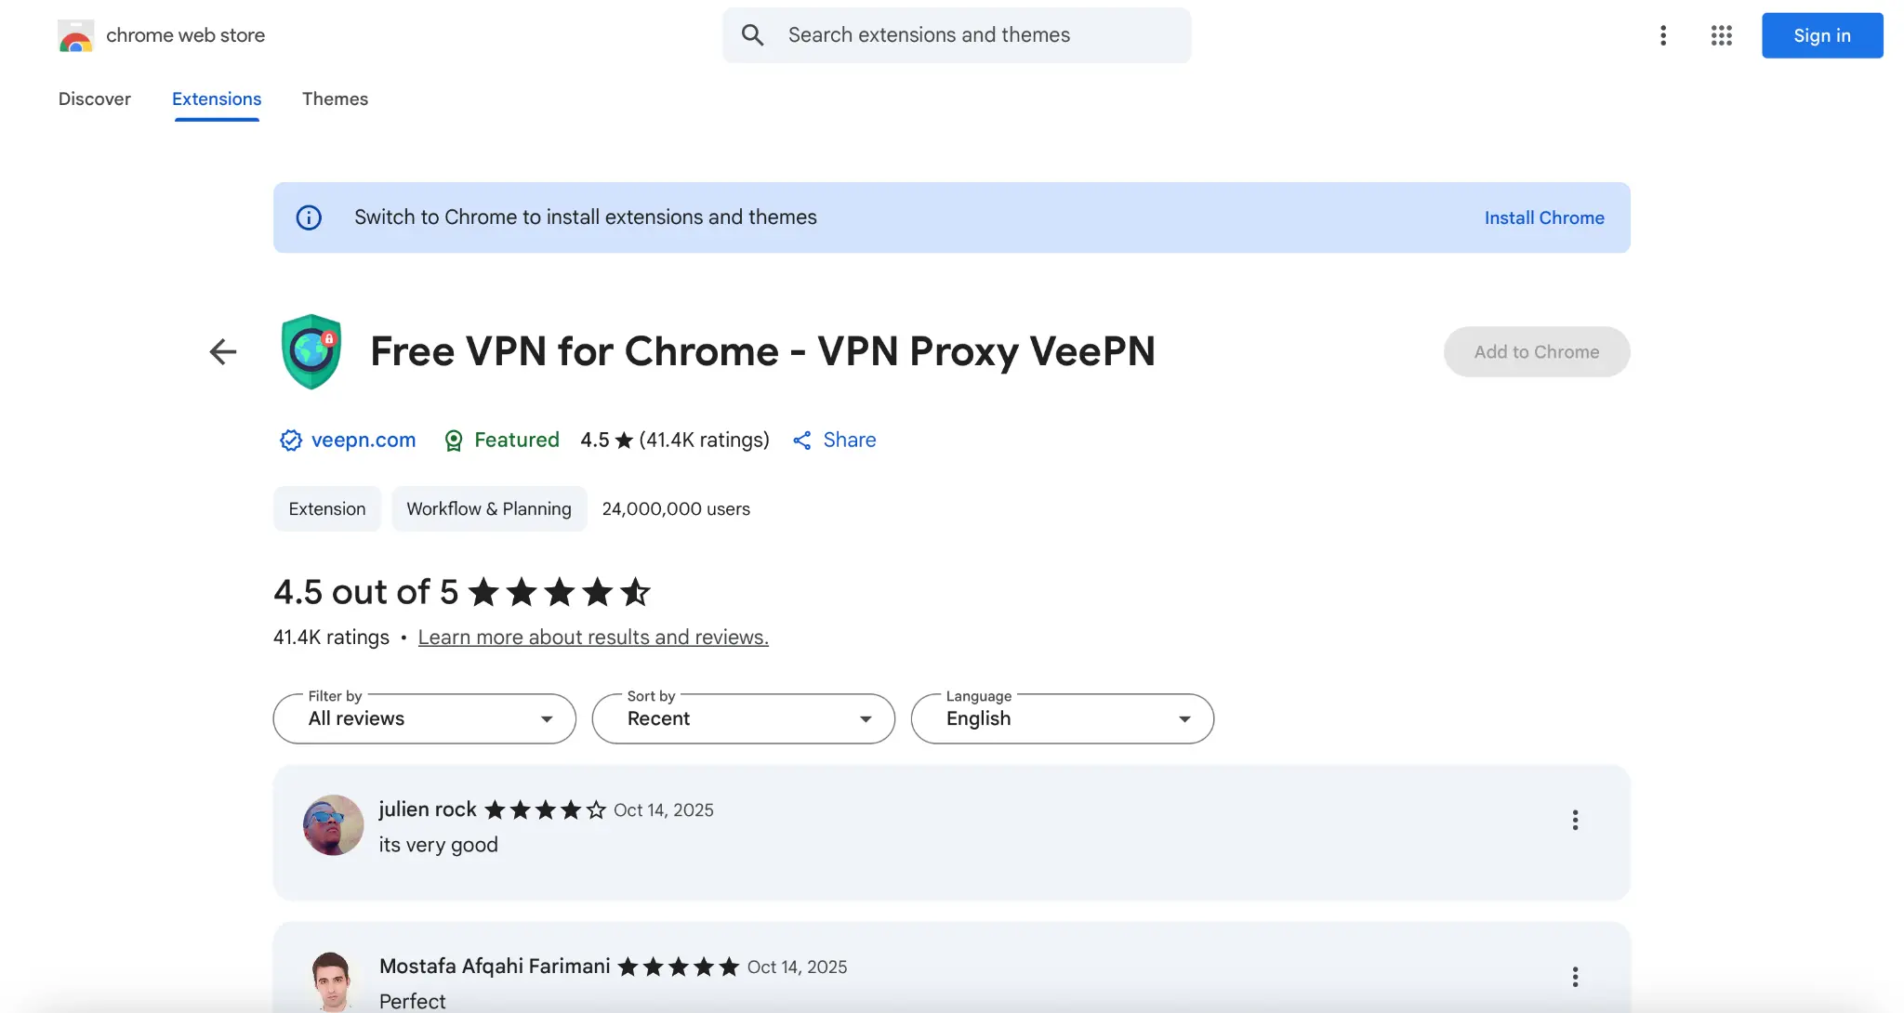
Task: Click the Install Chrome link
Action: coord(1544,217)
